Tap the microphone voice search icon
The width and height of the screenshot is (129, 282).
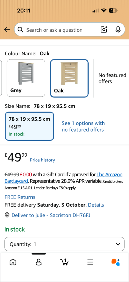pyautogui.click(x=118, y=29)
